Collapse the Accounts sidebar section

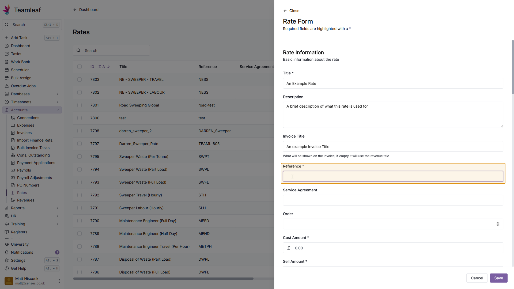point(58,110)
